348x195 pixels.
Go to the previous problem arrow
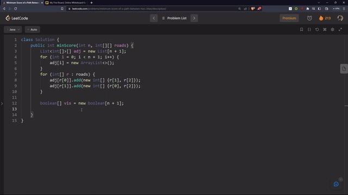coord(154,18)
